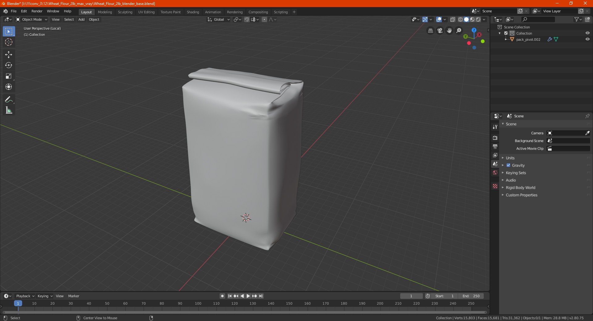This screenshot has width=593, height=321.
Task: Add a new collection in the outliner
Action: click(x=587, y=19)
